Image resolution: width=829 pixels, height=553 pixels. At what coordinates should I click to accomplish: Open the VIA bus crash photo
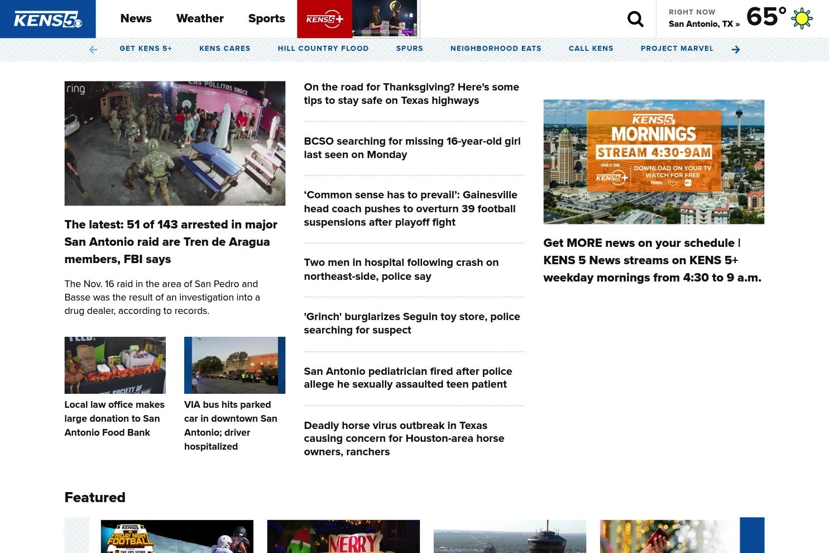234,365
